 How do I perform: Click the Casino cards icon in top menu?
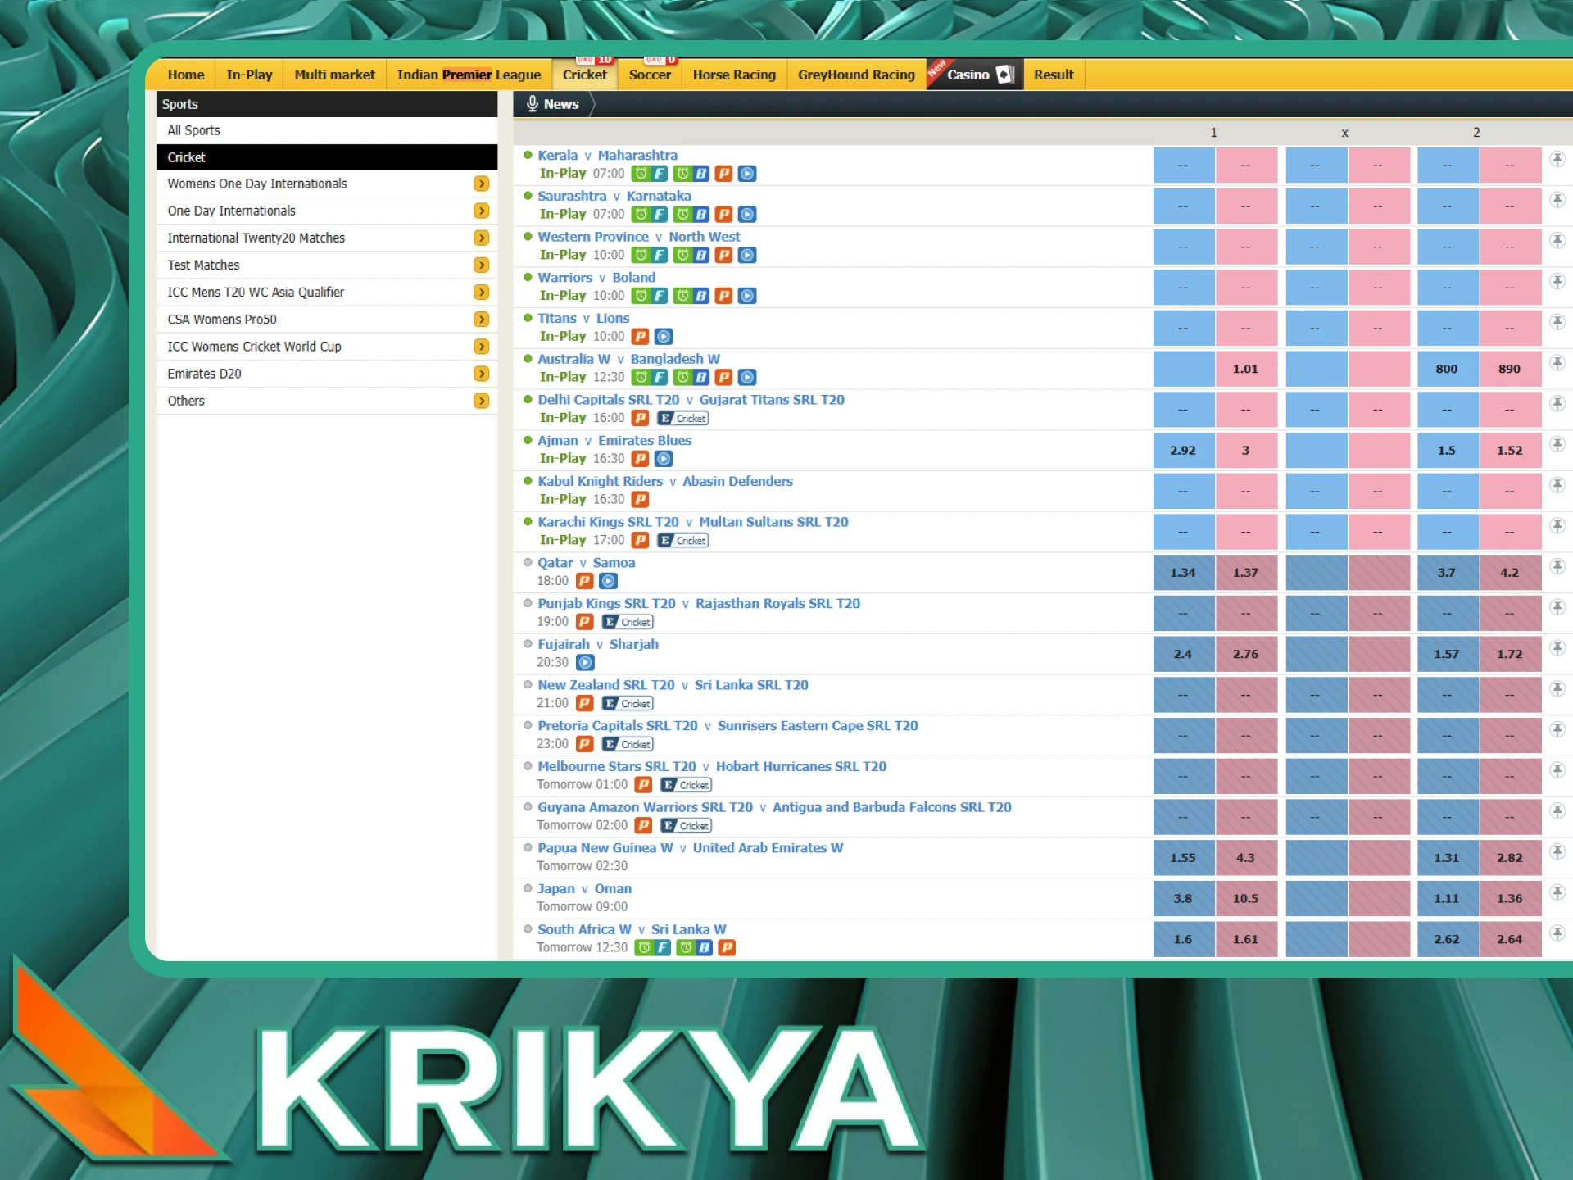tap(1005, 75)
